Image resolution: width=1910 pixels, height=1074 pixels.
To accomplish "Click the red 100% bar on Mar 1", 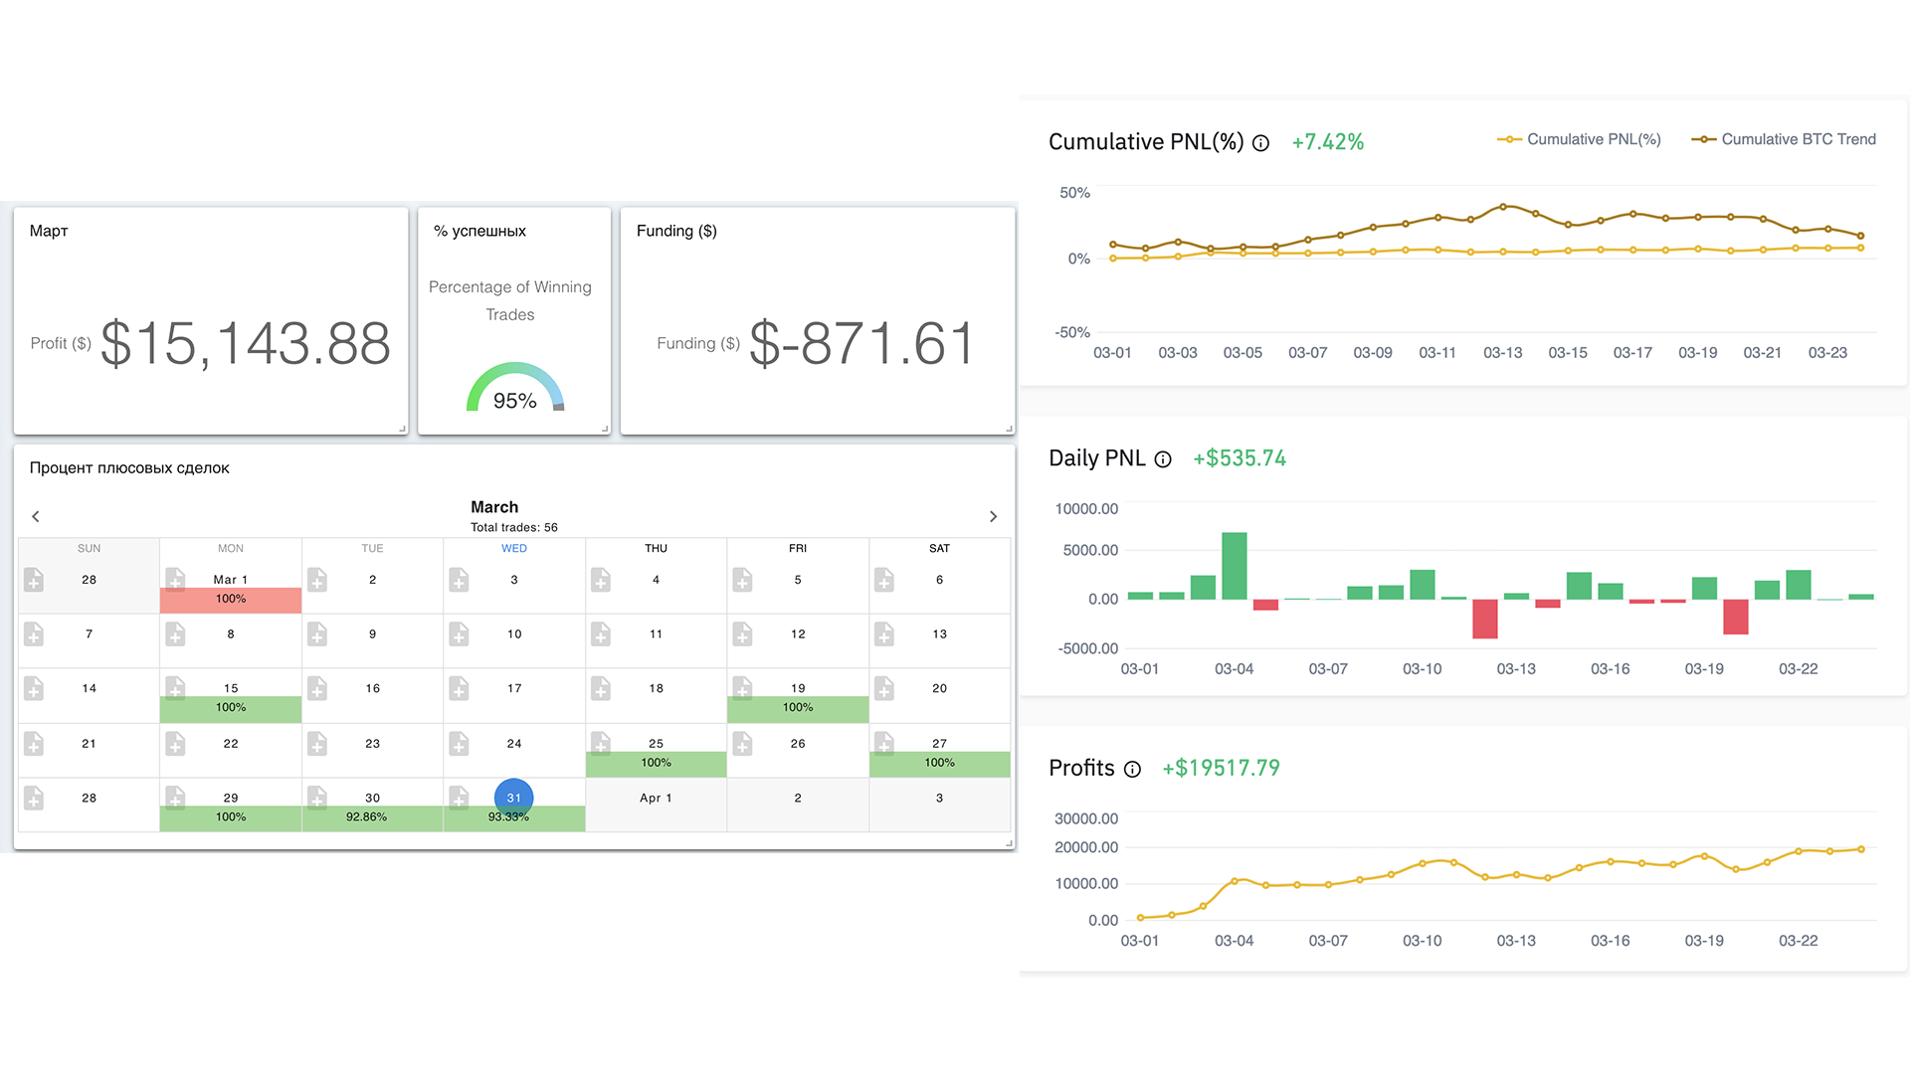I will click(x=231, y=600).
